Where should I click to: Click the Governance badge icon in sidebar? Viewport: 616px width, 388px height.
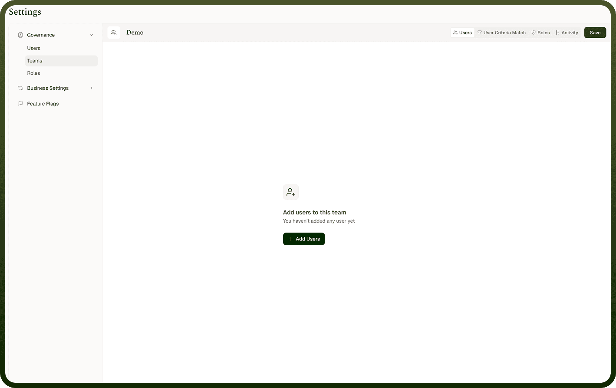tap(20, 35)
